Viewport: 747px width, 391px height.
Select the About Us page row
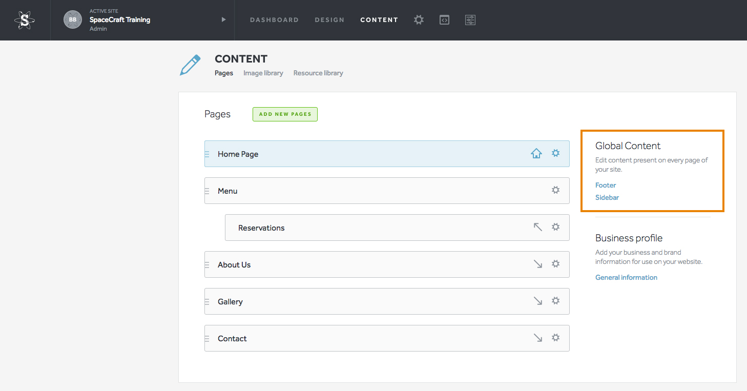click(x=387, y=264)
